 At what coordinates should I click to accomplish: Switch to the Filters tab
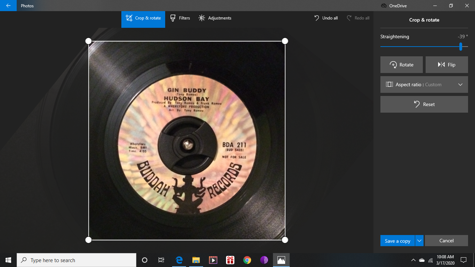180,18
